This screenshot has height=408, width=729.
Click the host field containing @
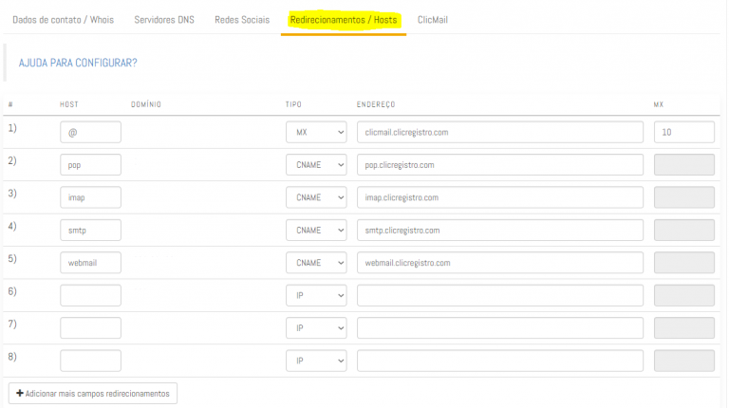pyautogui.click(x=90, y=133)
